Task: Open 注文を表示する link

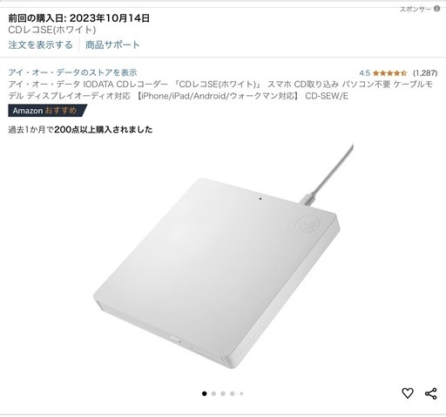Action: coord(40,44)
